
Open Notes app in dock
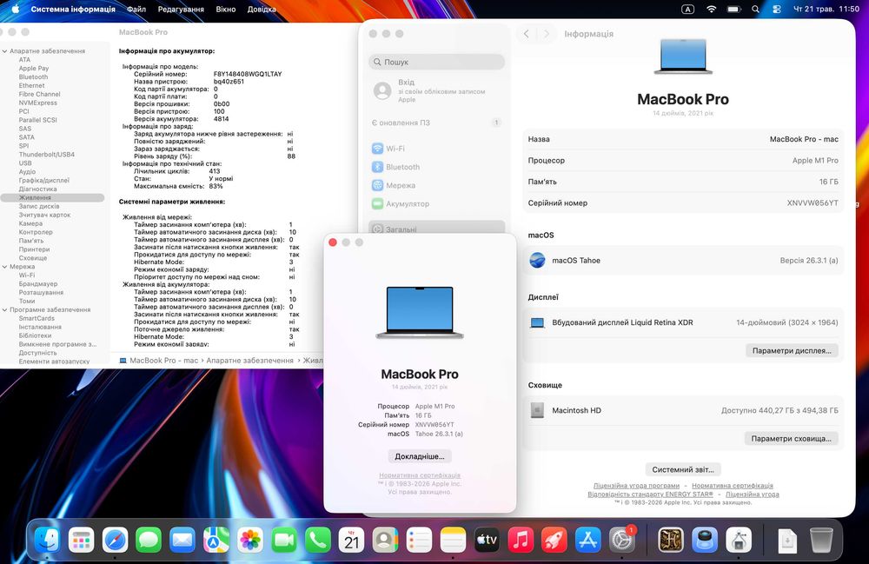(x=453, y=539)
